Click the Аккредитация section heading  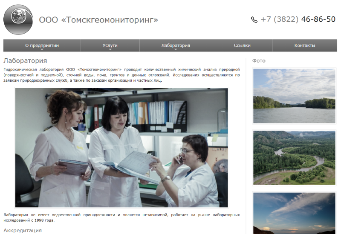tap(23, 230)
